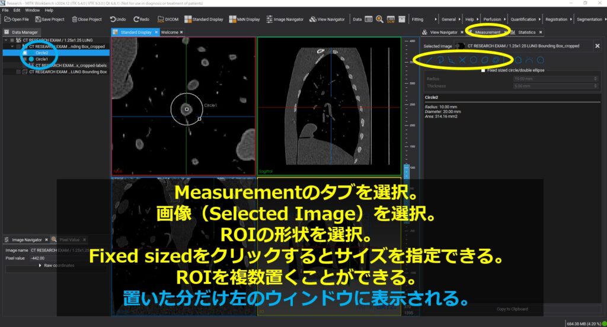Image resolution: width=607 pixels, height=327 pixels.
Task: Open View Navigator from the toolbar
Action: (x=327, y=19)
